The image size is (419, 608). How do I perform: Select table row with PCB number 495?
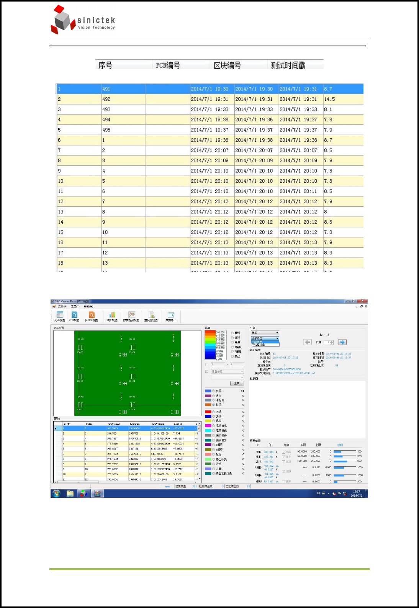click(x=210, y=130)
